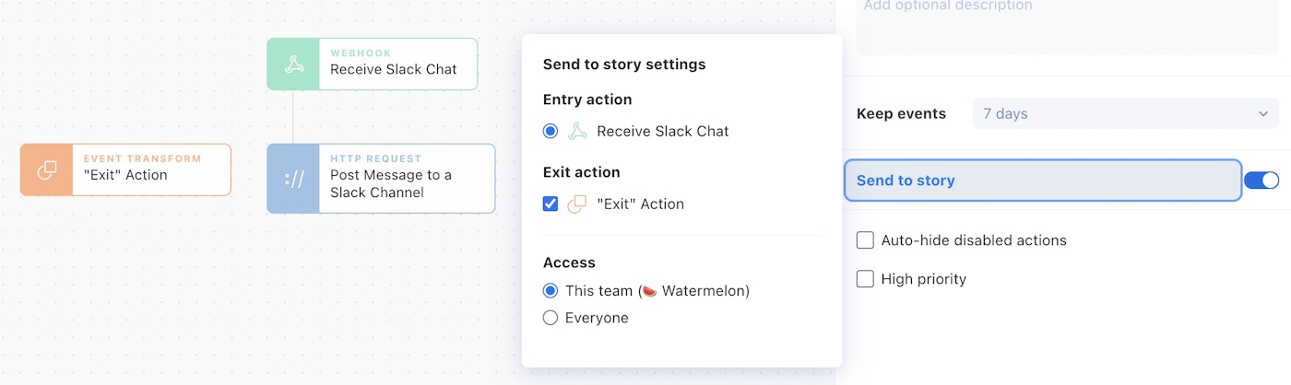Select the Post Message to a Slack Channel node
Image resolution: width=1291 pixels, height=385 pixels.
[x=391, y=183]
